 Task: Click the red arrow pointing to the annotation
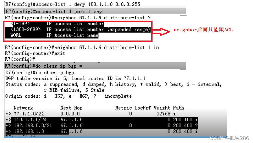point(161,31)
